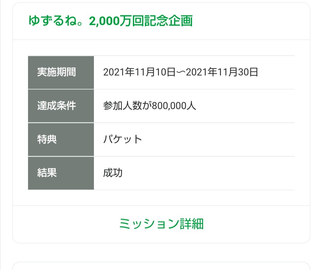
Task: Tap the partially visible card at the bottom
Action: point(161,266)
